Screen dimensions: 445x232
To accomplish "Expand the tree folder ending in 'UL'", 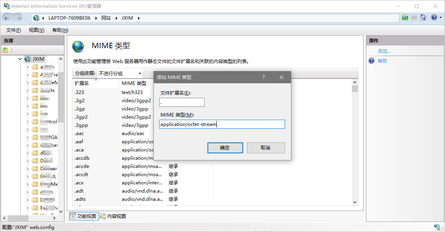I will pos(28,177).
